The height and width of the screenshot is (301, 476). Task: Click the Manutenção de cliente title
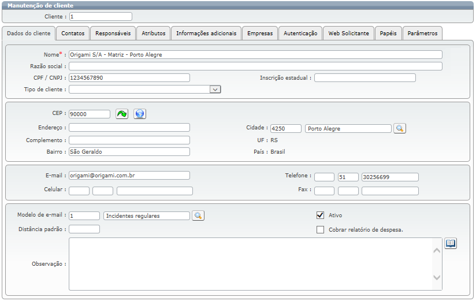pyautogui.click(x=40, y=5)
